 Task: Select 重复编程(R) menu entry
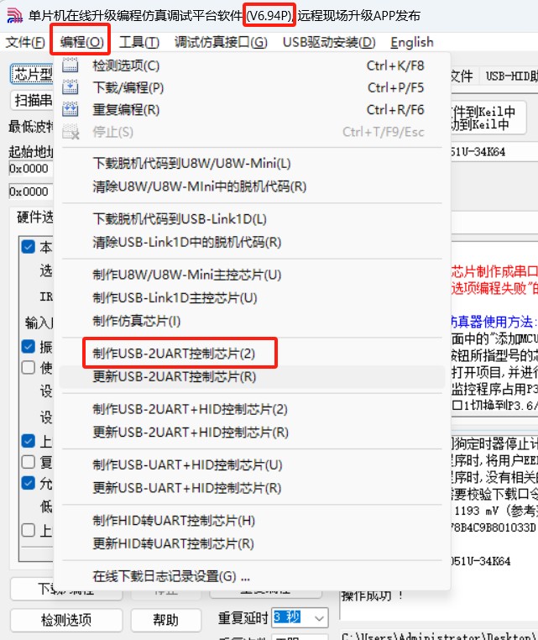252,109
